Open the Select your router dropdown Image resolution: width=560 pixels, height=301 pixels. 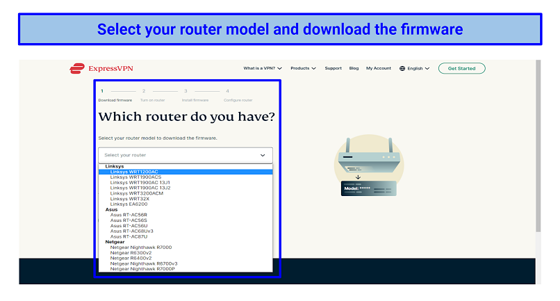[186, 155]
